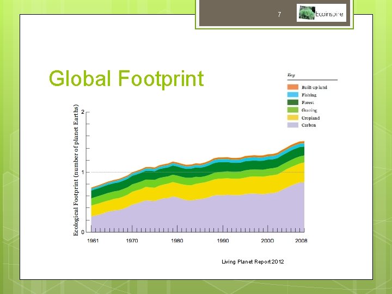Click the Grazing legend label
The height and width of the screenshot is (294, 392).
tap(309, 110)
